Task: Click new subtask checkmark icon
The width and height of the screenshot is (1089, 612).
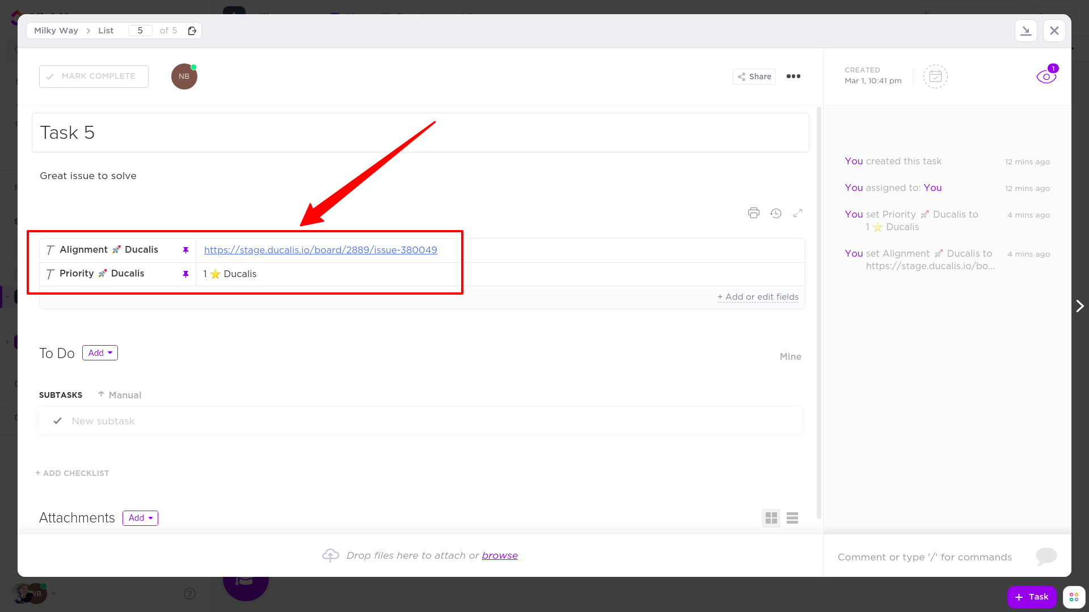Action: pos(57,421)
